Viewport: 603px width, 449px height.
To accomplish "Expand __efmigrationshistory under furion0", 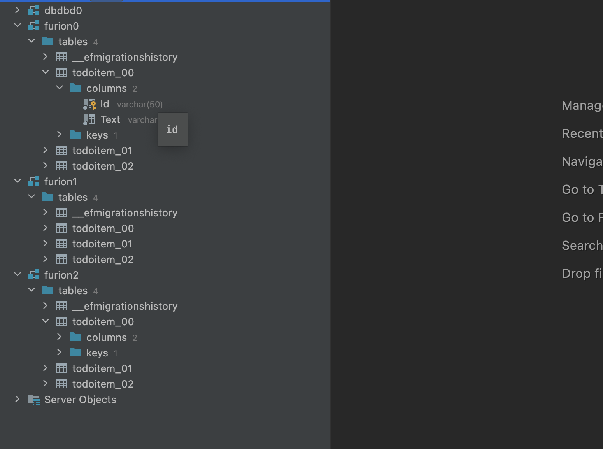I will coord(45,56).
